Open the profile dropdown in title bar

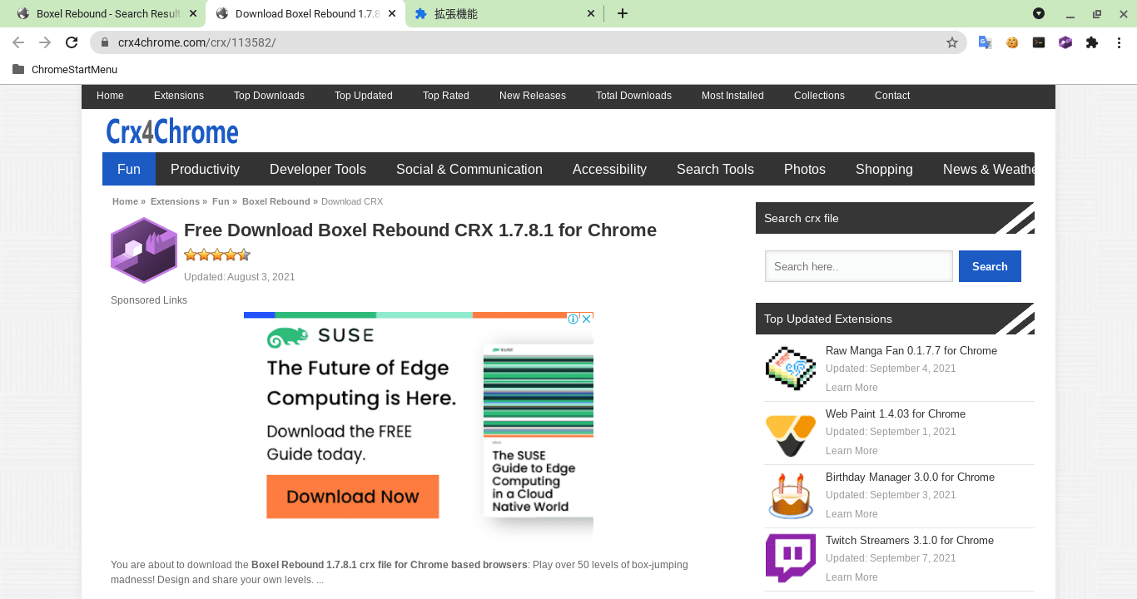pyautogui.click(x=1039, y=13)
